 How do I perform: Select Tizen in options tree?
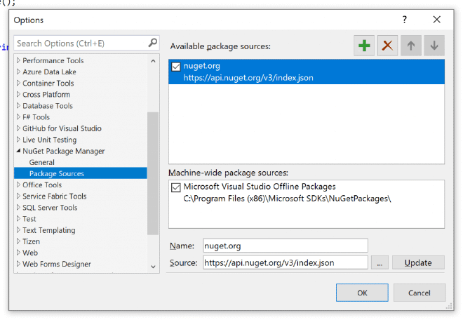tap(31, 241)
